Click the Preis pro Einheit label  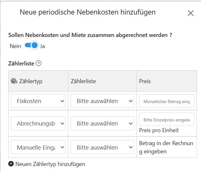(159, 130)
